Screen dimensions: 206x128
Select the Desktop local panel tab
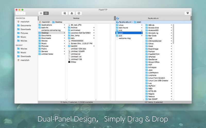pyautogui.click(x=76, y=18)
